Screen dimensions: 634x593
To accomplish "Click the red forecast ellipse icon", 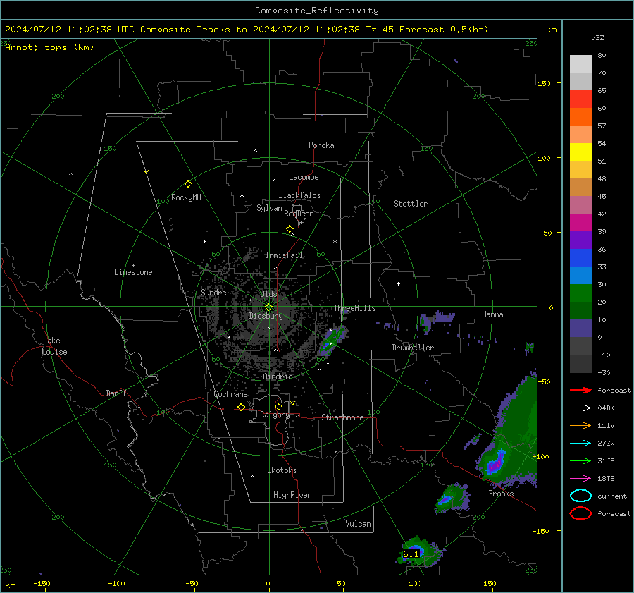I will pyautogui.click(x=580, y=513).
